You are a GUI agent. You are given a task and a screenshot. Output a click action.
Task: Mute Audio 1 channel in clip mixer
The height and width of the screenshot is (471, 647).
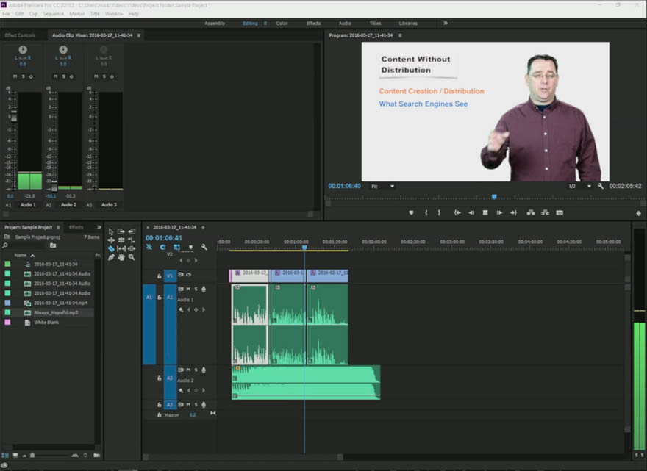[x=15, y=76]
